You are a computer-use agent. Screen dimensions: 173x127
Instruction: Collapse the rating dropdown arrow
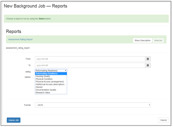[x=65, y=71]
